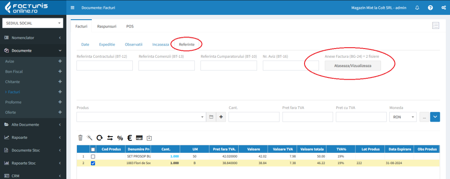
Task: Click the Ataseaza/Vizualizeaza button
Action: pyautogui.click(x=353, y=66)
